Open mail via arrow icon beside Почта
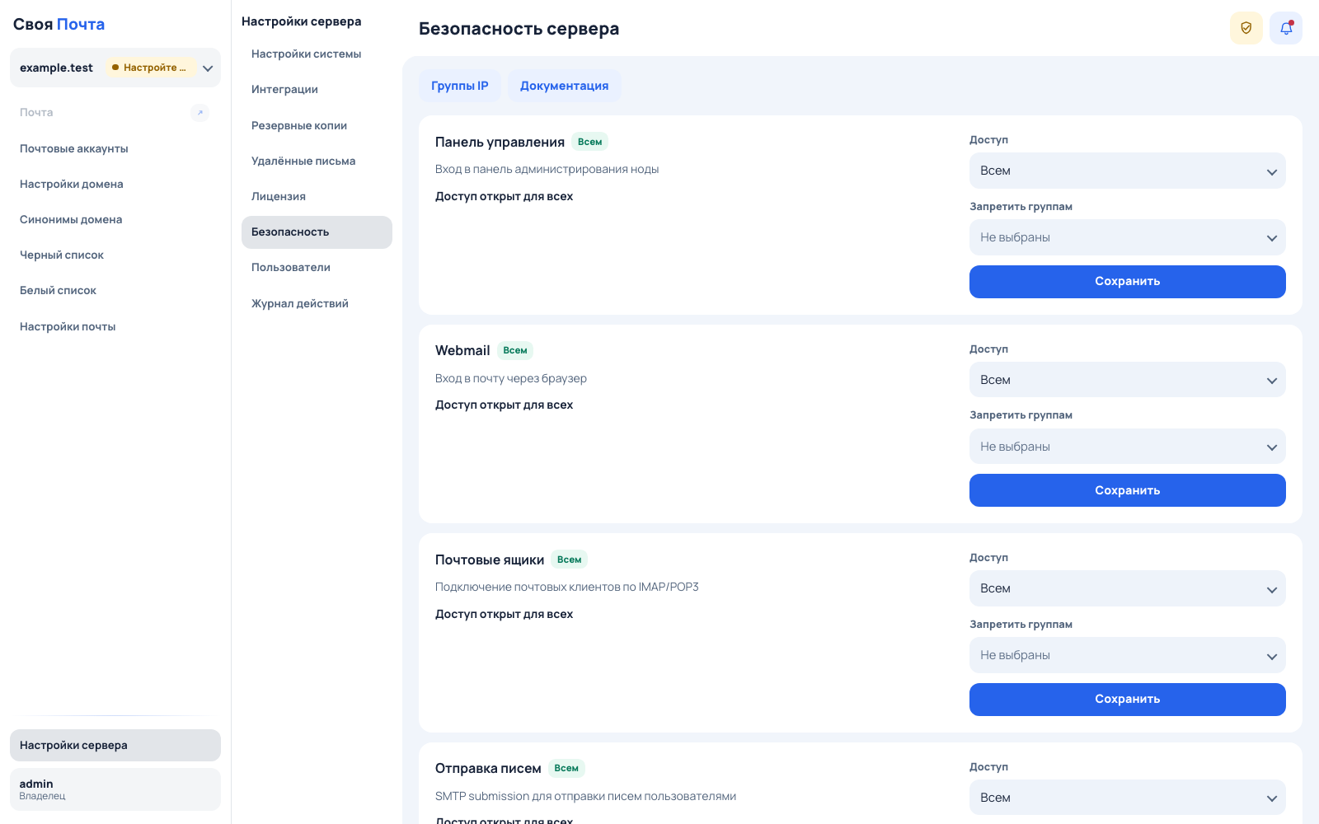 point(199,113)
